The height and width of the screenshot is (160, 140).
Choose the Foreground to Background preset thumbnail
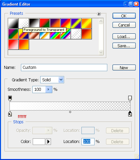(x=13, y=23)
